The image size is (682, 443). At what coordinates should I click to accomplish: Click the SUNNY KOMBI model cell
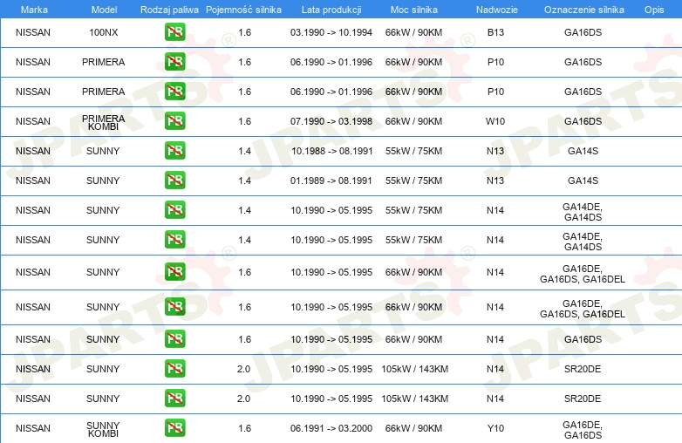click(103, 430)
